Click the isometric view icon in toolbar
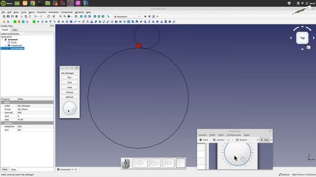The height and width of the screenshot is (177, 316). coord(76,16)
